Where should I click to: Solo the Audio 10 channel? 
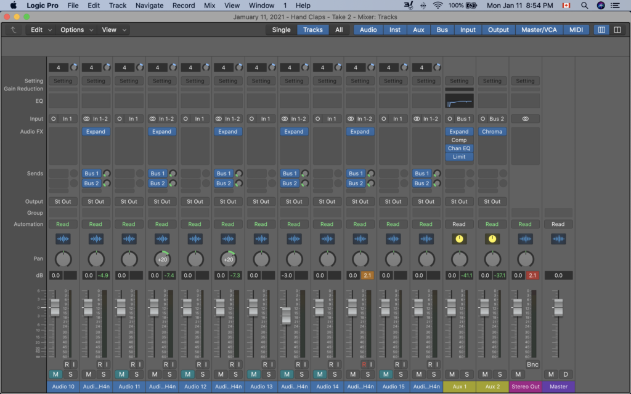click(x=70, y=374)
